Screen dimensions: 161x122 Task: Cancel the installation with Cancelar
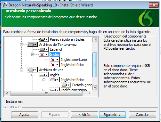click(x=143, y=115)
